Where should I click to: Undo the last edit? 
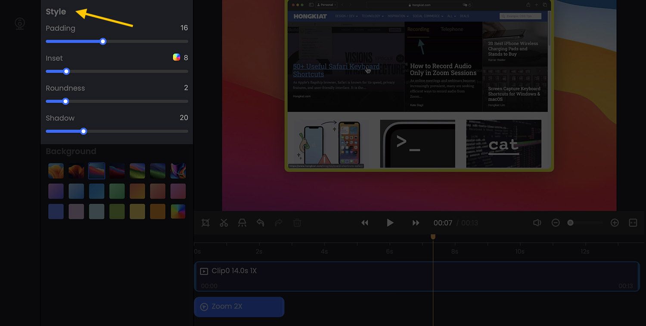(x=260, y=222)
